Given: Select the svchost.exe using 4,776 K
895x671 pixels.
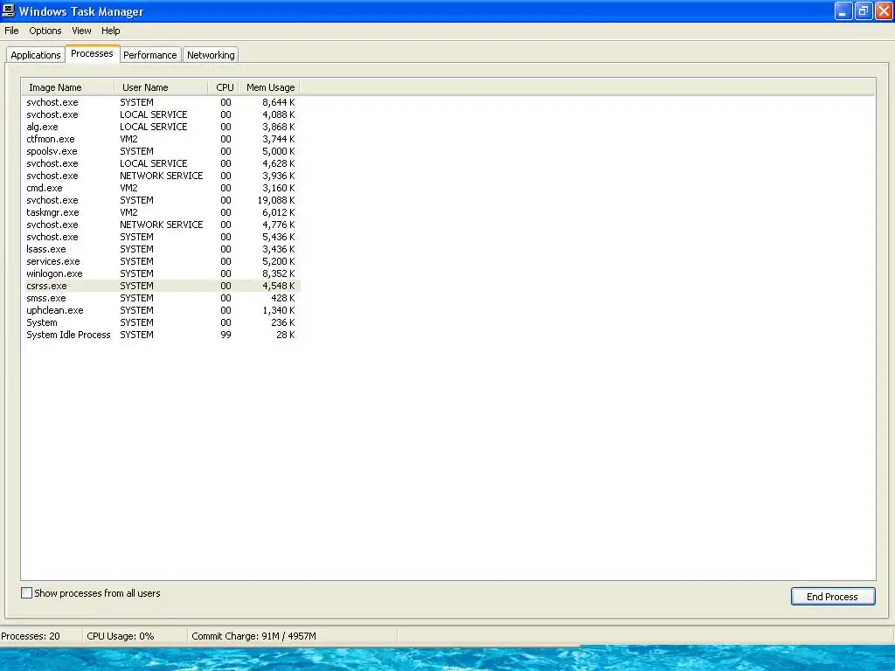Looking at the screenshot, I should [x=161, y=225].
